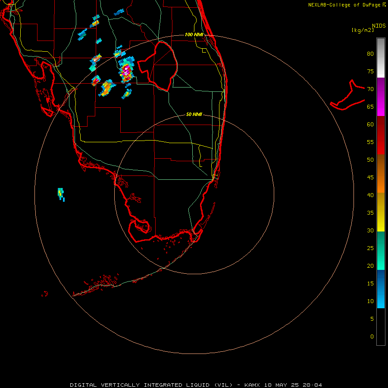Click the 70 value on the color scale
Image resolution: width=388 pixels, height=388 pixels.
pyautogui.click(x=370, y=89)
